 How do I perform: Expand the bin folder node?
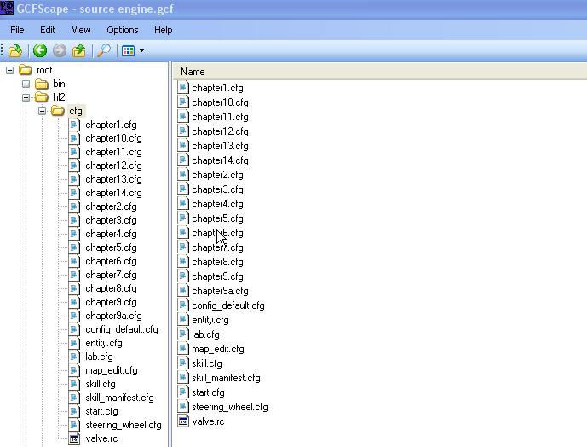coord(26,84)
